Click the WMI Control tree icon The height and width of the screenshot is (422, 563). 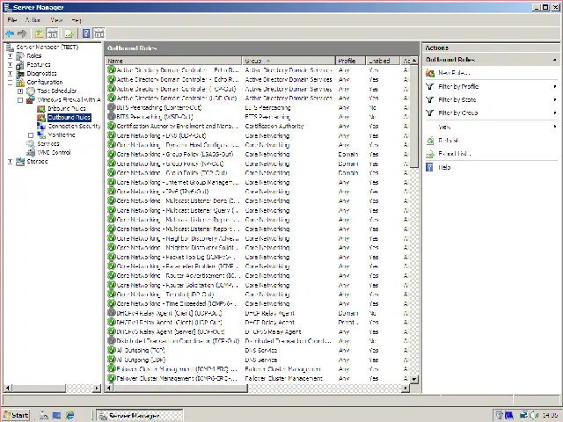(x=31, y=152)
